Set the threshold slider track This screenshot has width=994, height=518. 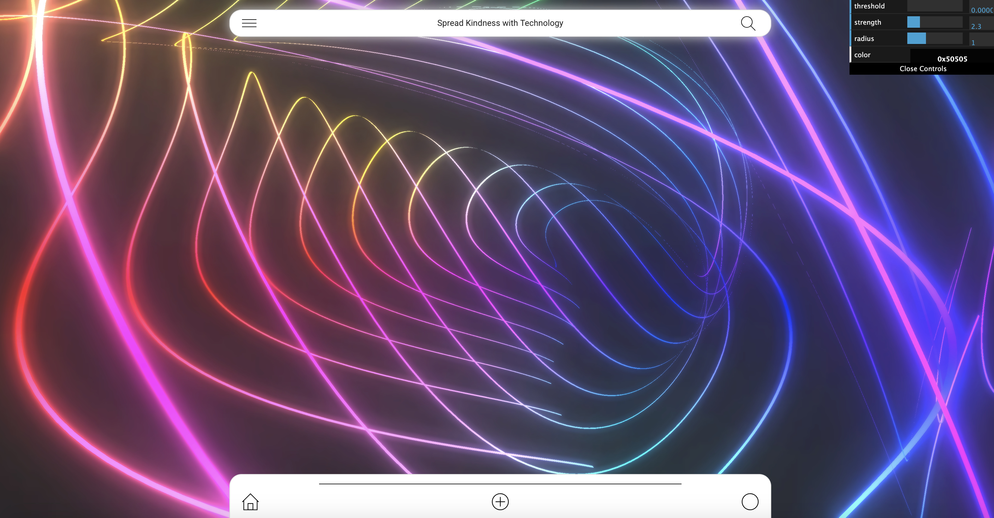click(x=935, y=6)
